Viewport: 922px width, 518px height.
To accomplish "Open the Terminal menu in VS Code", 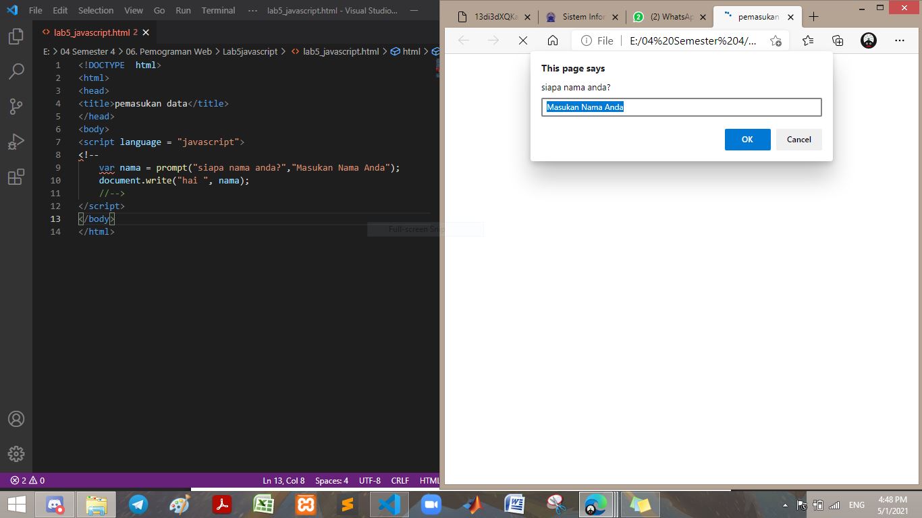I will point(218,10).
